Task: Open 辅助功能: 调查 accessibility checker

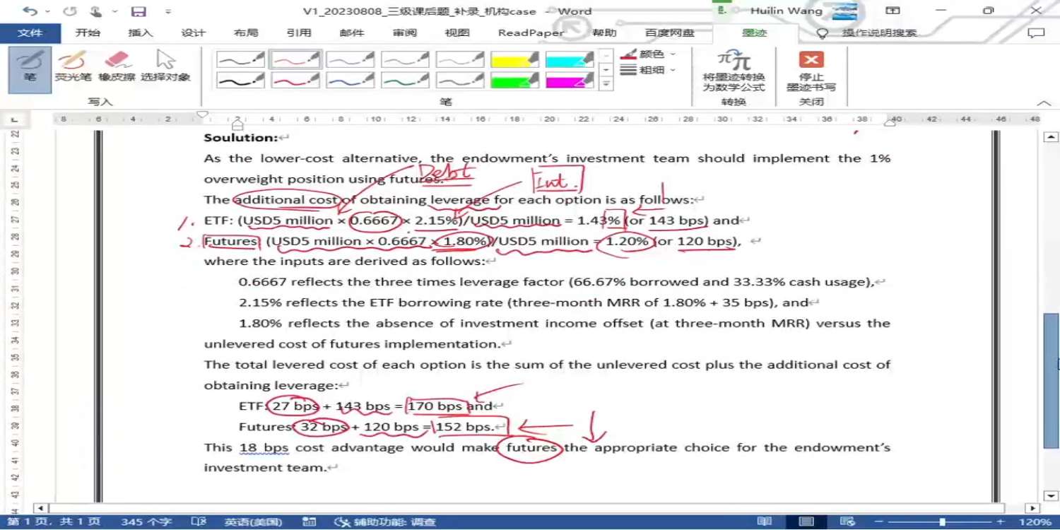Action: (384, 522)
